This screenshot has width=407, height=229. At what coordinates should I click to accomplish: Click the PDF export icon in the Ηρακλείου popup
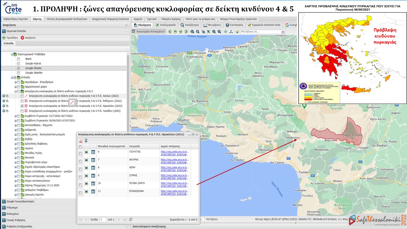pos(80,141)
